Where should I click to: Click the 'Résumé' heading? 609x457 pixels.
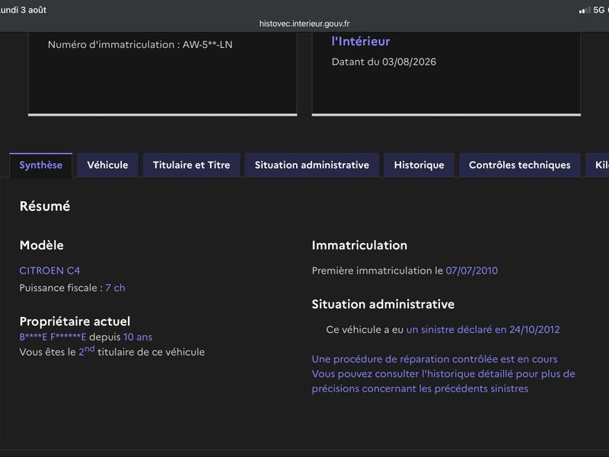point(45,206)
